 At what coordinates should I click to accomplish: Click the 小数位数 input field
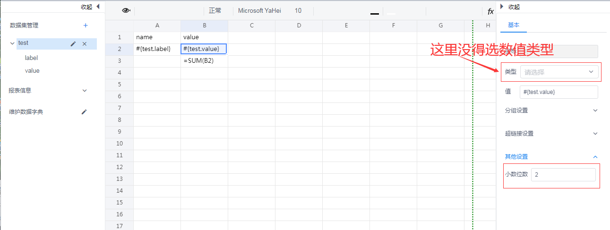click(563, 175)
